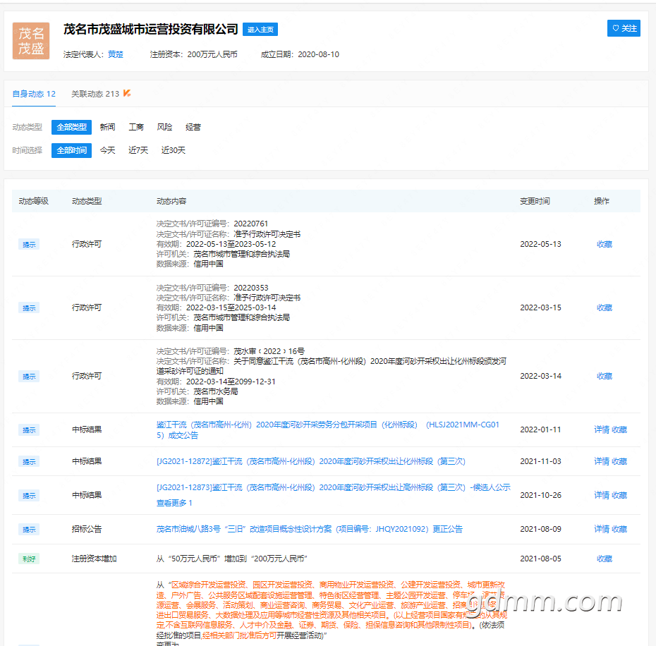The width and height of the screenshot is (656, 646).
Task: Filter dynamic type by 新闻
Action: (107, 127)
